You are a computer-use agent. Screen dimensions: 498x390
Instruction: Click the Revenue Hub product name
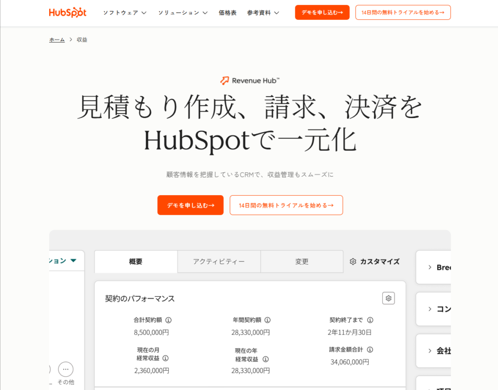pos(255,81)
